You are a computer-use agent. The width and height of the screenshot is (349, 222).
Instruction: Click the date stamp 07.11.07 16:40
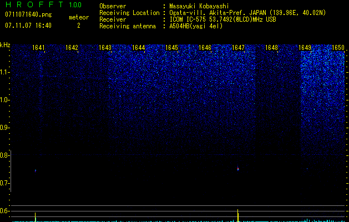click(28, 26)
